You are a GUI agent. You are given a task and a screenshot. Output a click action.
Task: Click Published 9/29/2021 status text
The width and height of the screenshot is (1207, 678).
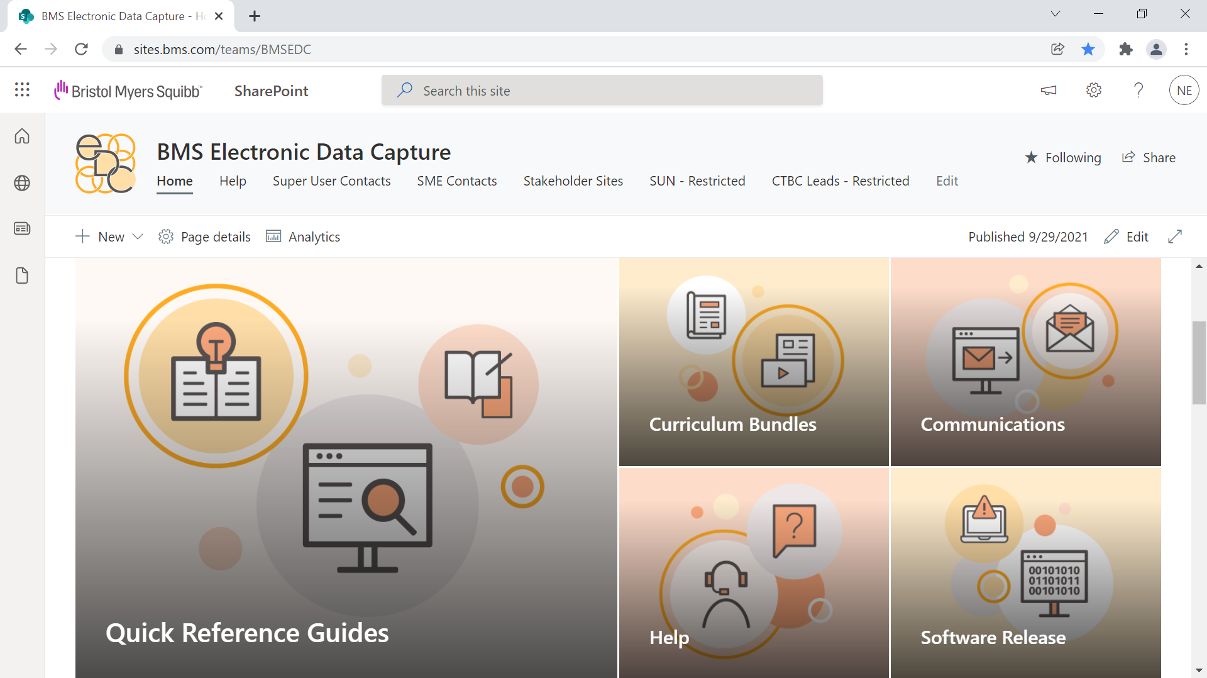[1028, 236]
